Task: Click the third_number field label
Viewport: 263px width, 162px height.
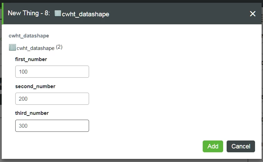Action: pos(32,113)
